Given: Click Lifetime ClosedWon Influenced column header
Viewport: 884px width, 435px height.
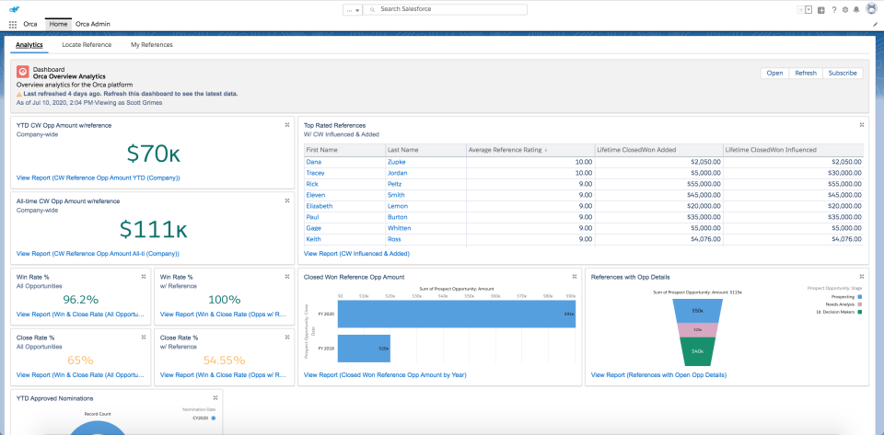Looking at the screenshot, I should tap(793, 150).
